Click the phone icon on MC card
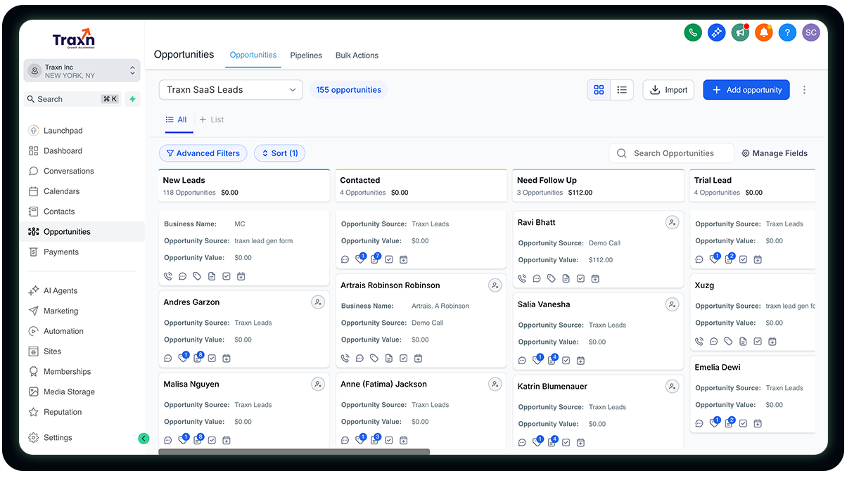Image resolution: width=847 pixels, height=478 pixels. tap(168, 276)
